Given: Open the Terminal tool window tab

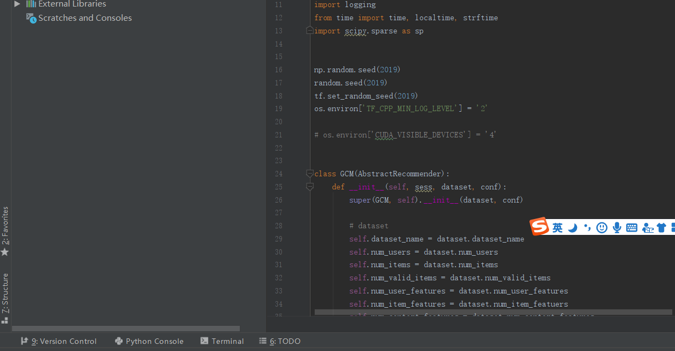Looking at the screenshot, I should pyautogui.click(x=222, y=341).
